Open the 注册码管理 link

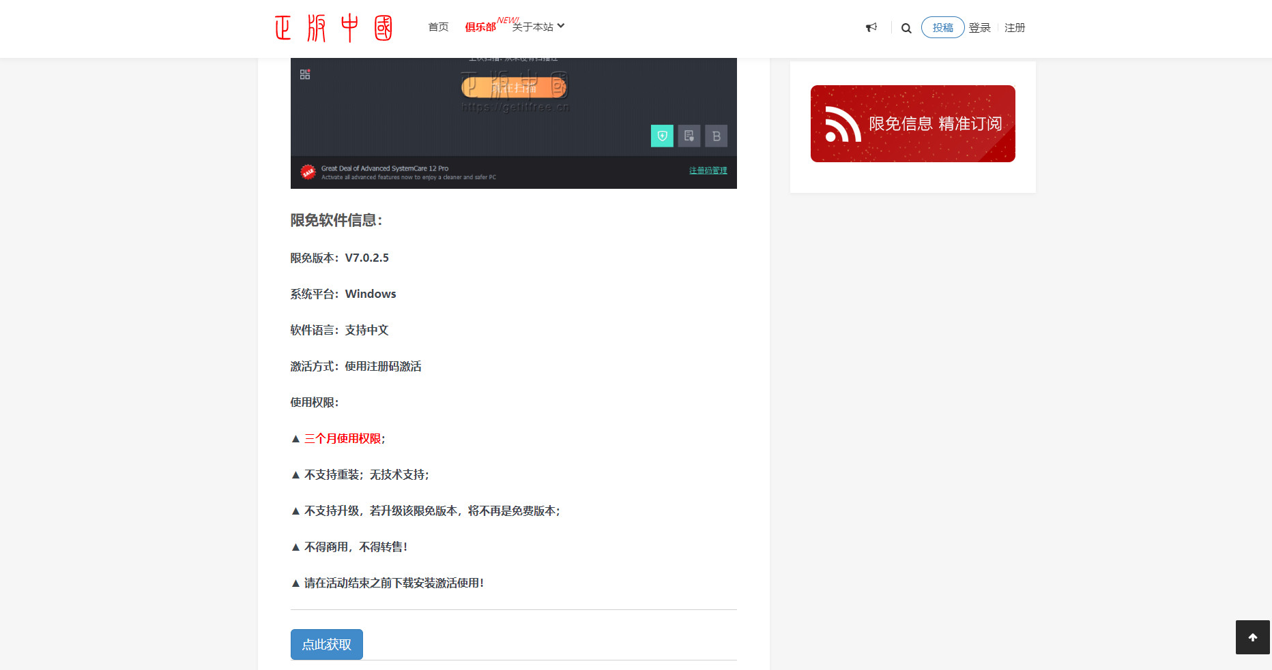pyautogui.click(x=708, y=170)
